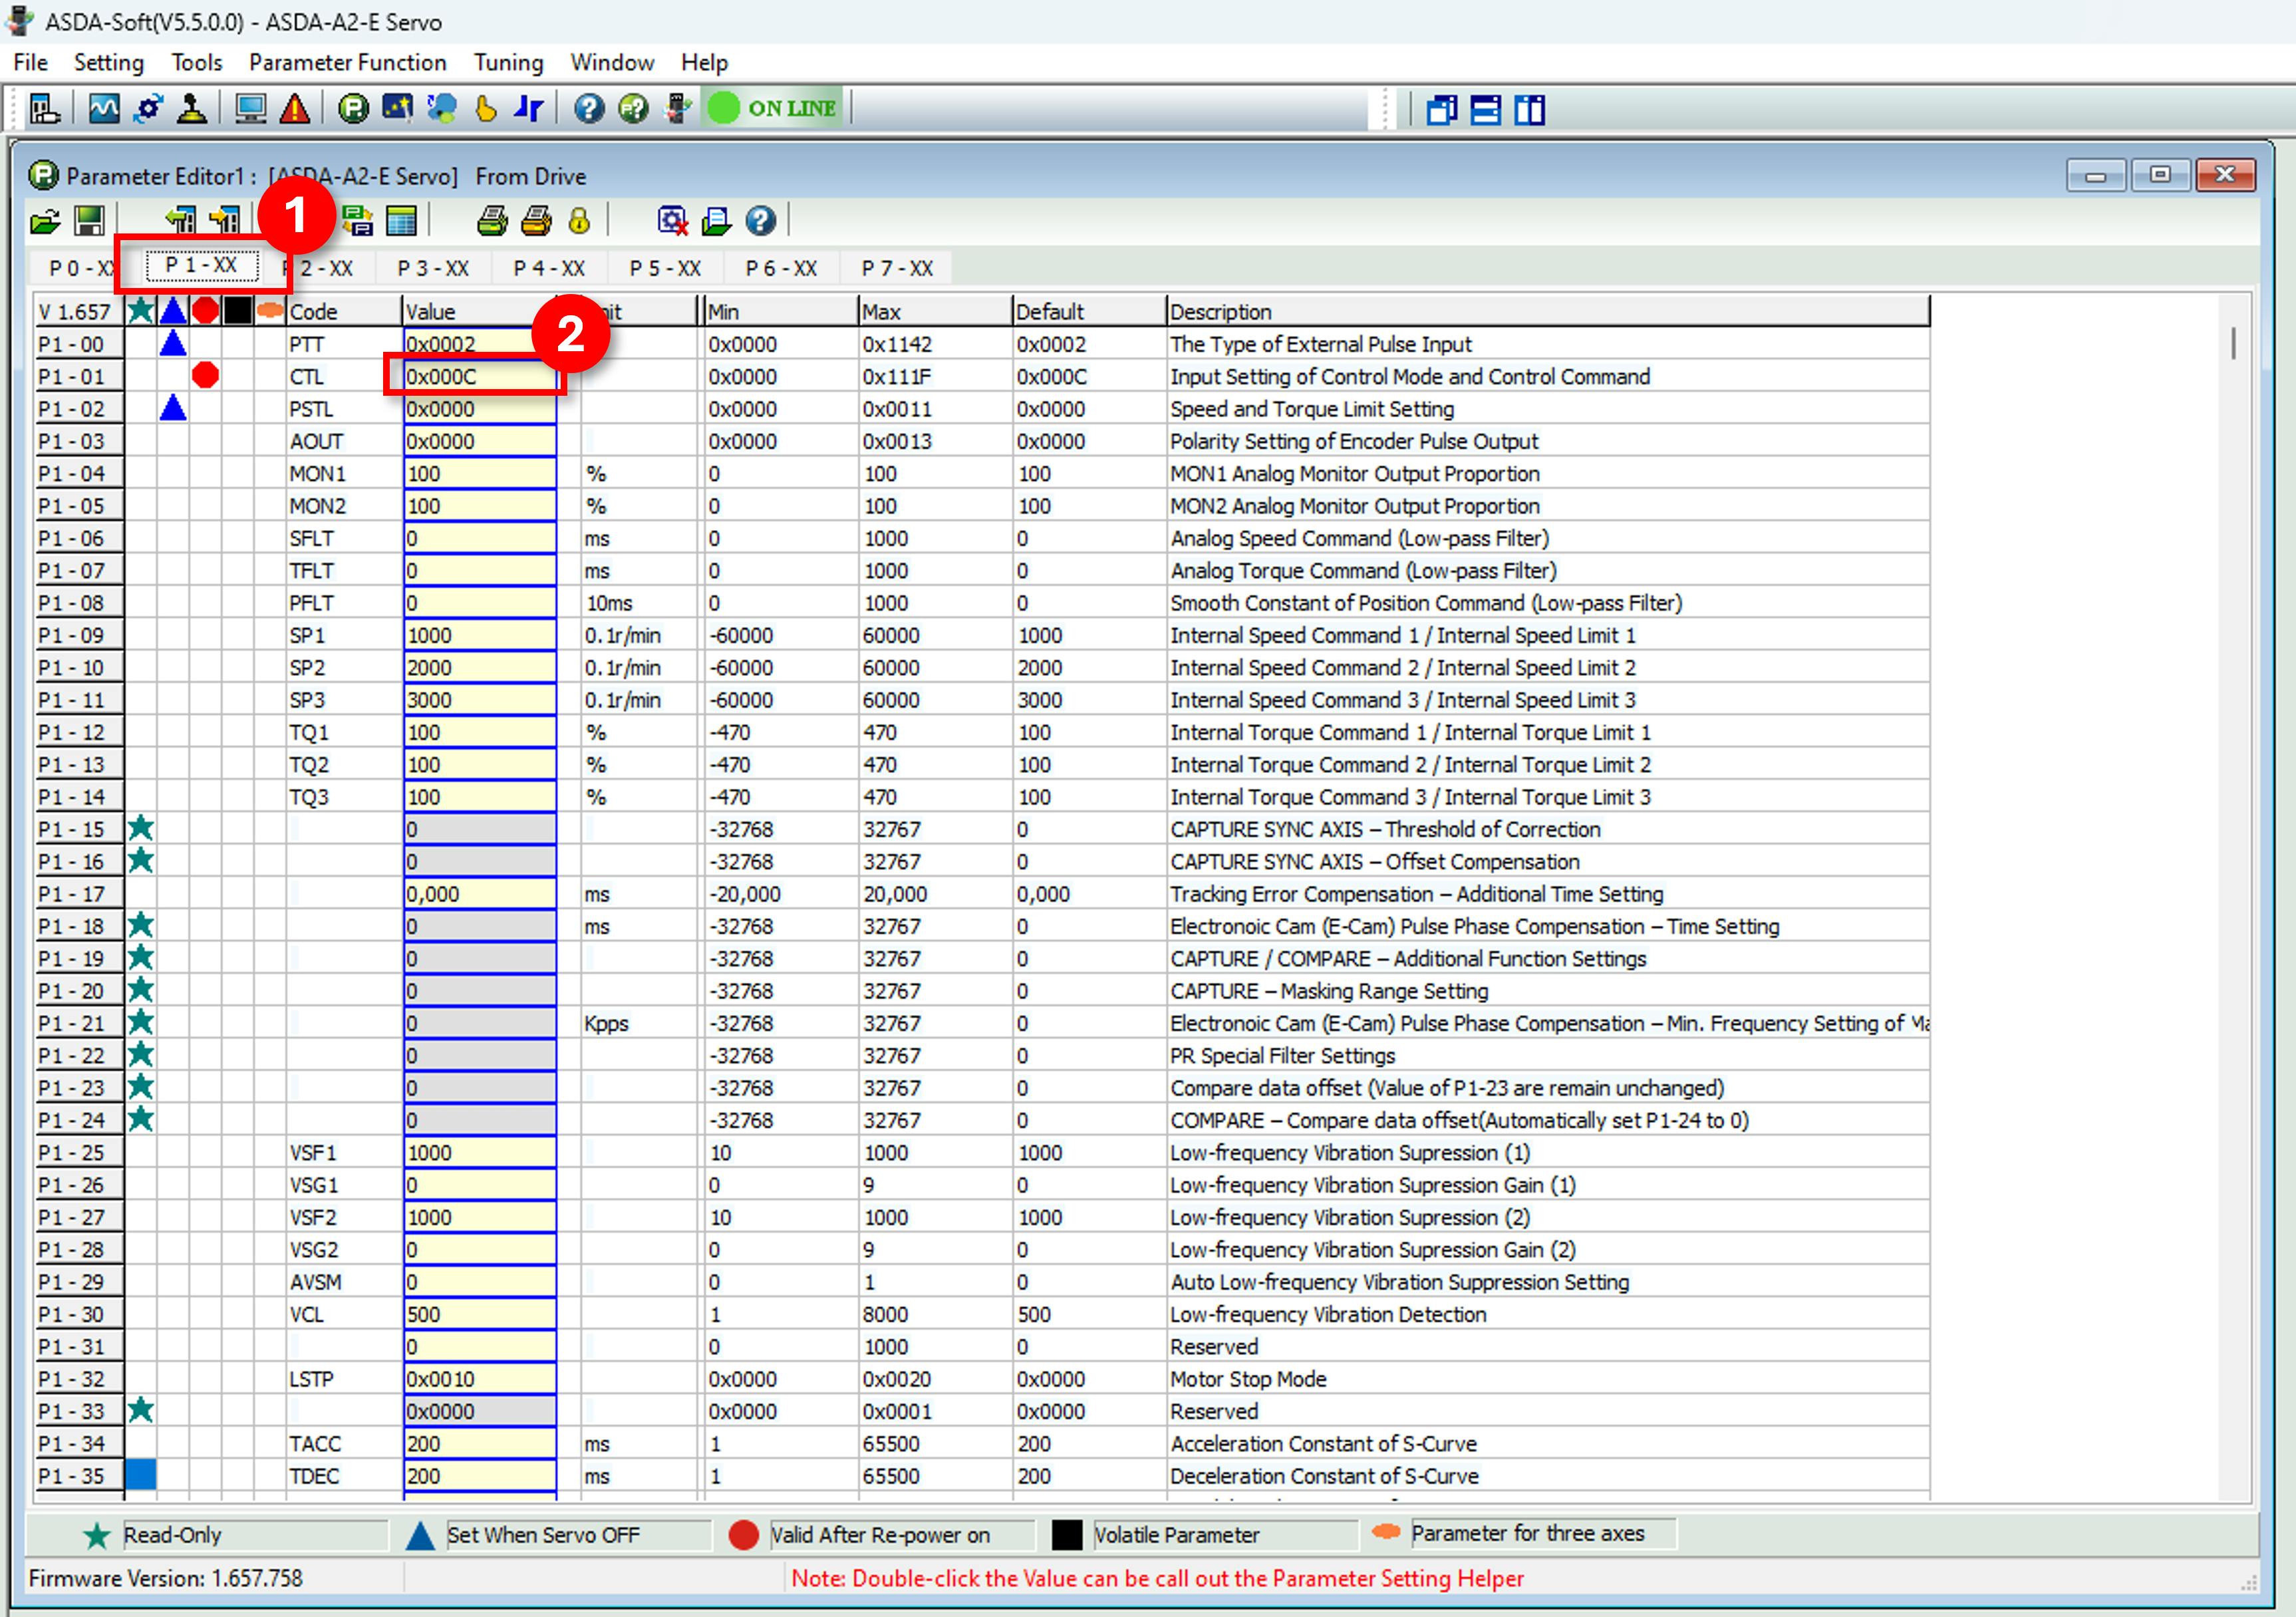This screenshot has width=2296, height=1617.
Task: Open the Window menu
Action: (x=612, y=62)
